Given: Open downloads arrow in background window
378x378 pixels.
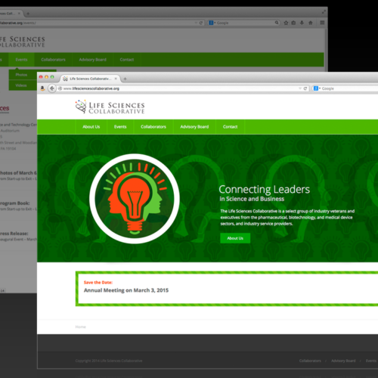Looking at the screenshot, I should click(x=302, y=23).
